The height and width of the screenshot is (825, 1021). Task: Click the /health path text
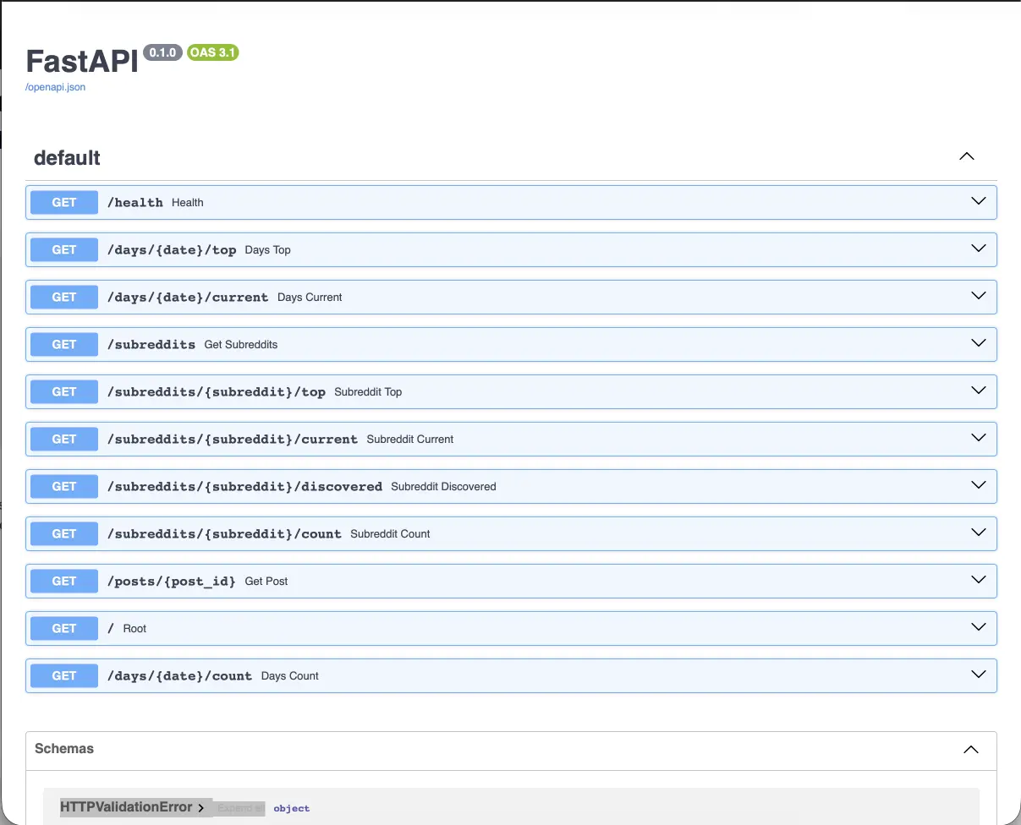pos(135,202)
